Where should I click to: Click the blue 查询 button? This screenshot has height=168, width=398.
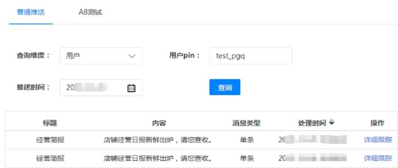coord(225,87)
